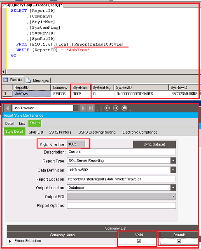Click the Sync Dataset button
Viewport: 201px width, 249px height.
(x=154, y=144)
